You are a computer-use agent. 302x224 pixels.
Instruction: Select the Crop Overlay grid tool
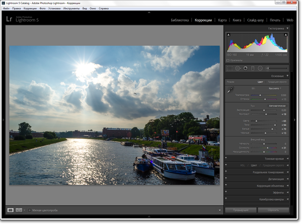point(230,68)
